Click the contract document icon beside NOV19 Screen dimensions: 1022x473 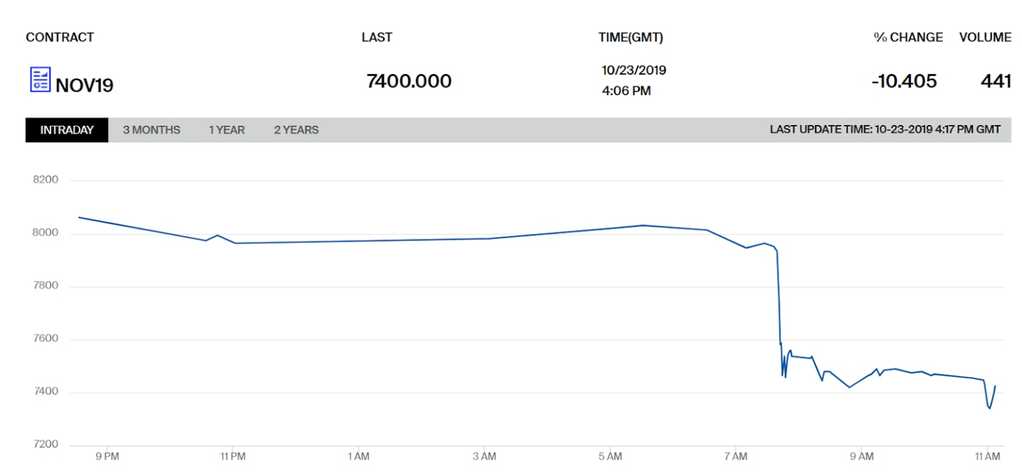pos(41,80)
